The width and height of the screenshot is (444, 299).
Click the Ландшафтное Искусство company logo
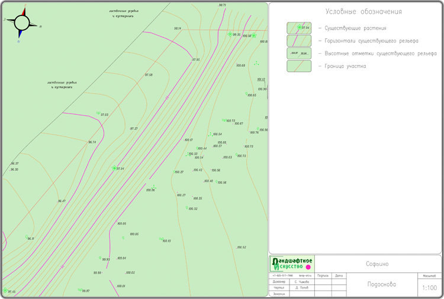pyautogui.click(x=292, y=264)
